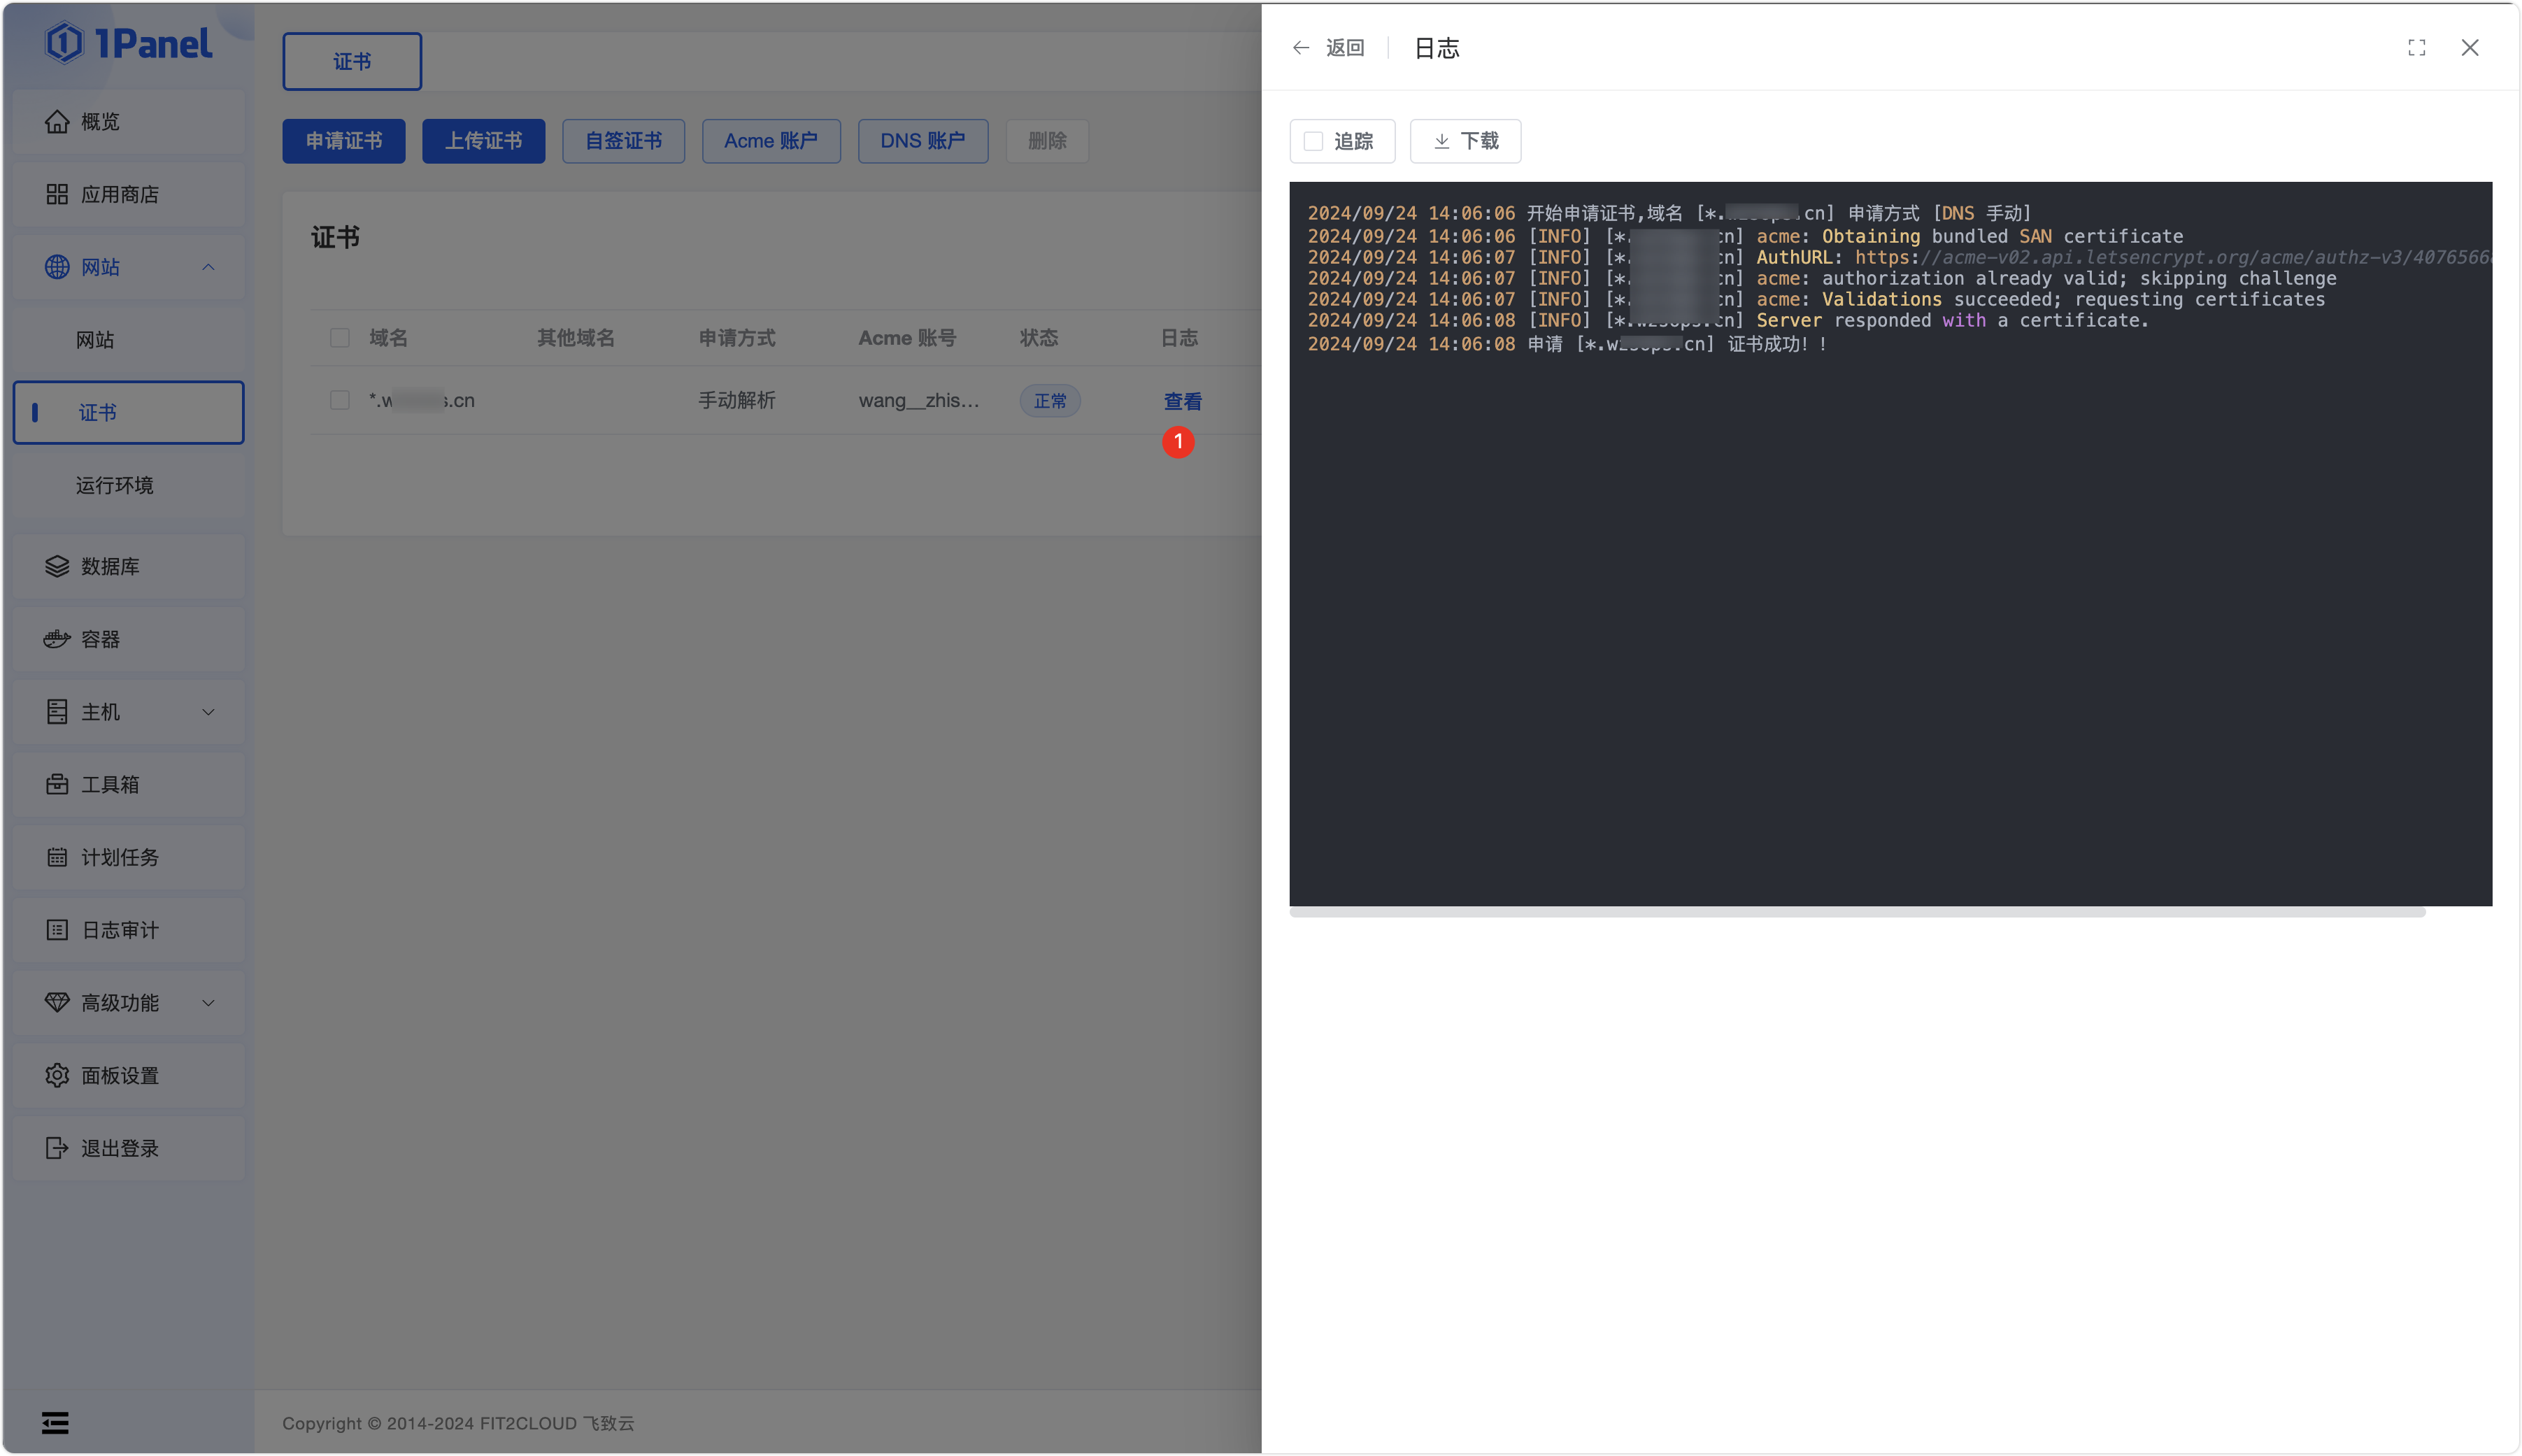Click the 查看 log link in certificate row
This screenshot has width=2522, height=1456.
[x=1182, y=401]
